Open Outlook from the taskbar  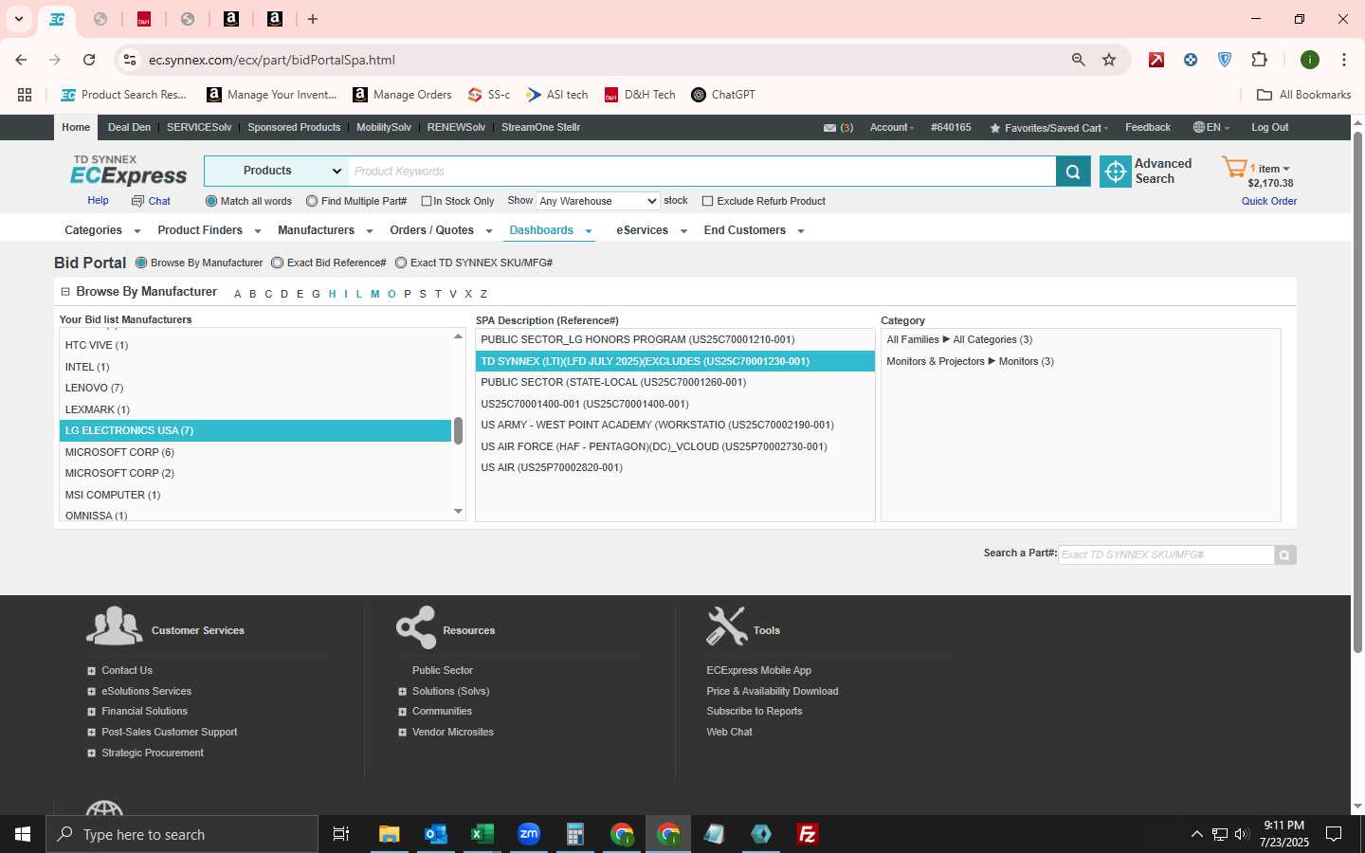436,834
